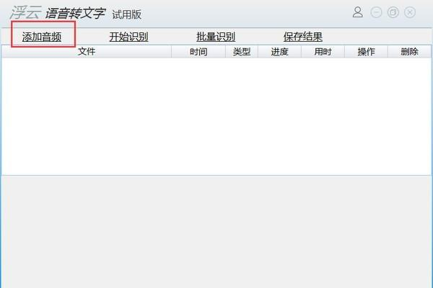
Task: Click the 进度 column header
Action: click(x=279, y=52)
